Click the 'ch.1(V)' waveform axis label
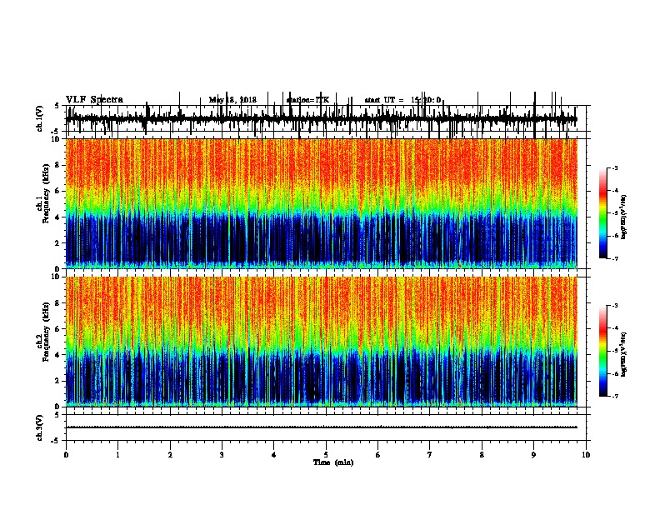Viewport: 660px width, 510px height. 40,118
